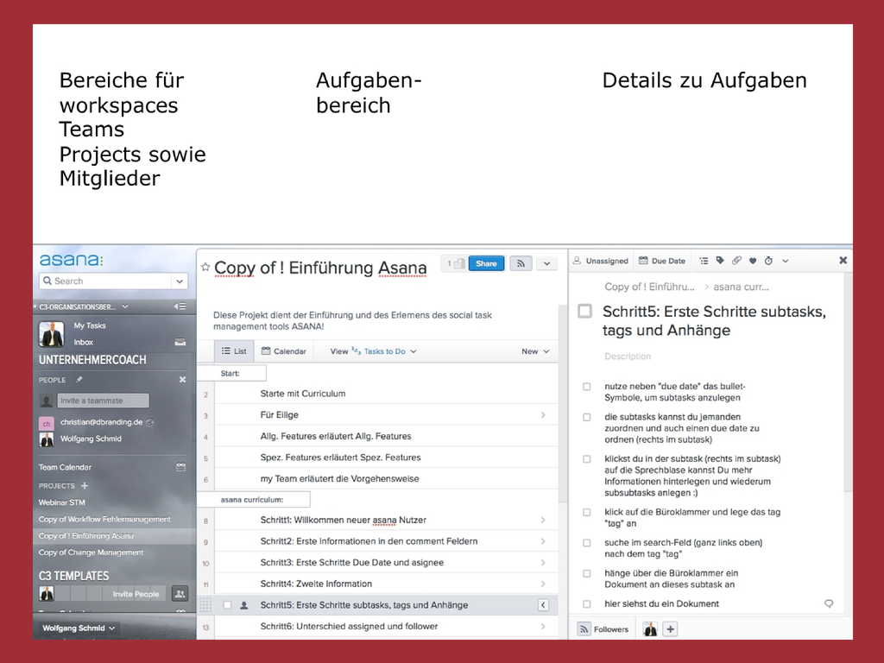Viewport: 884px width, 663px height.
Task: Click breadcrumb 'Copy of ! Einführu...'
Action: pyautogui.click(x=649, y=287)
